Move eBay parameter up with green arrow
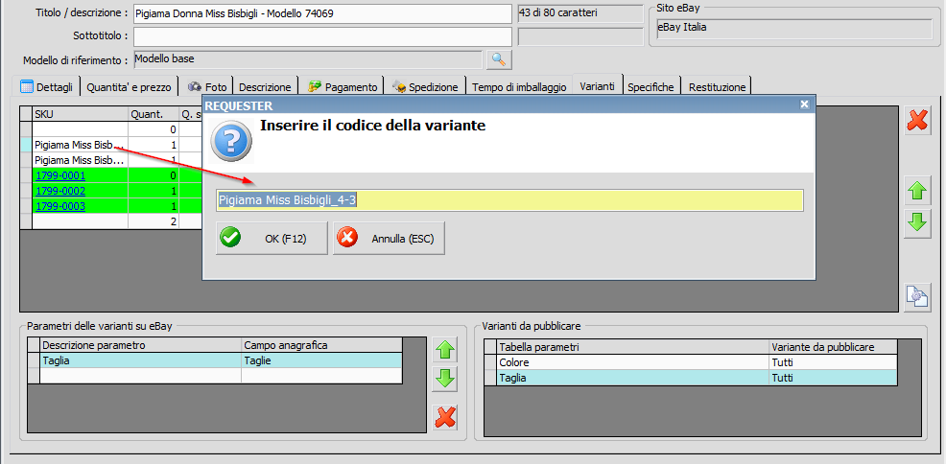Image resolution: width=946 pixels, height=464 pixels. pos(445,349)
